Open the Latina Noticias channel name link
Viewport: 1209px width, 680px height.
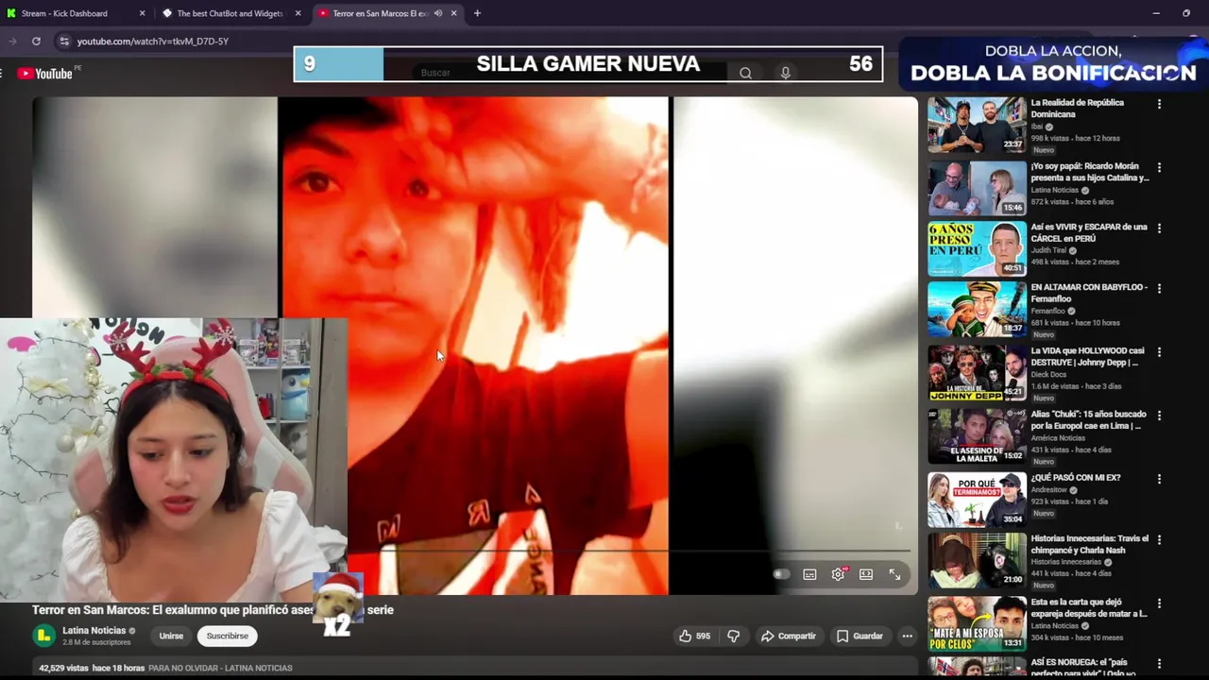pos(94,630)
